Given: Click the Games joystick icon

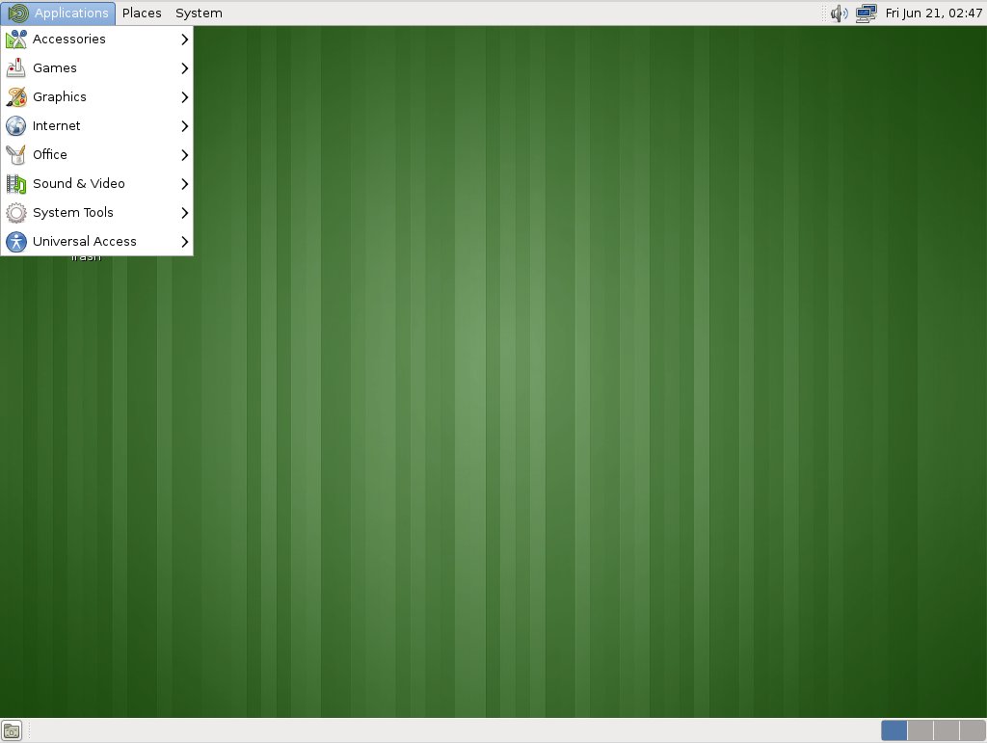Looking at the screenshot, I should point(15,68).
